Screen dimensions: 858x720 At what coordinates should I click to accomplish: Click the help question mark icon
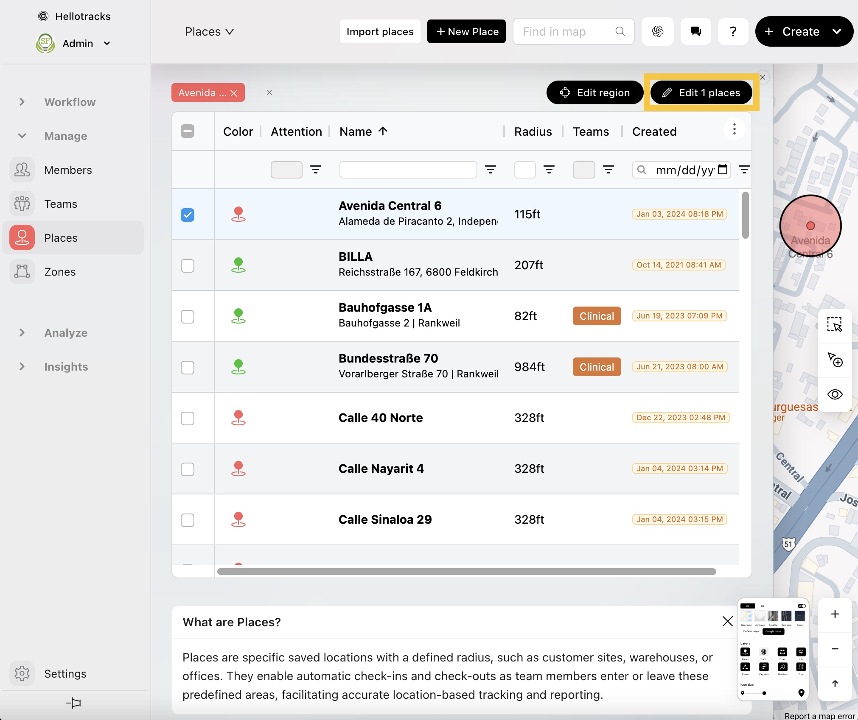[x=733, y=31]
